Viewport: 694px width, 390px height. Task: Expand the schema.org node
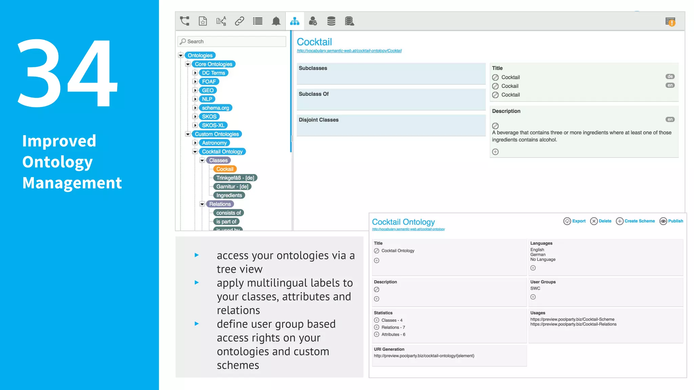[195, 108]
